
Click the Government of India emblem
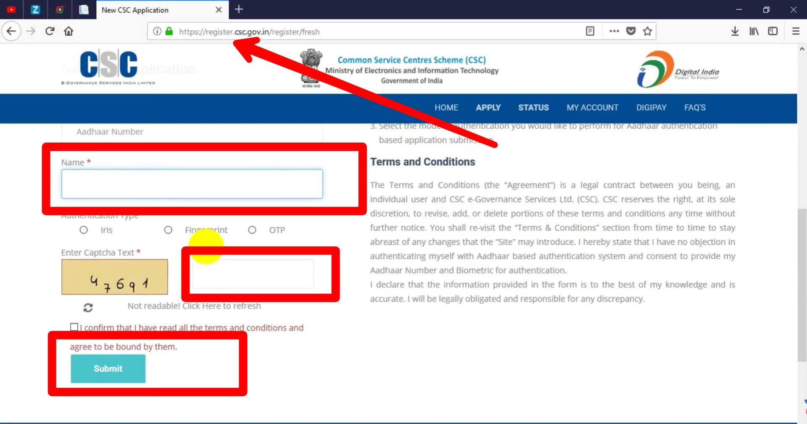click(x=311, y=68)
